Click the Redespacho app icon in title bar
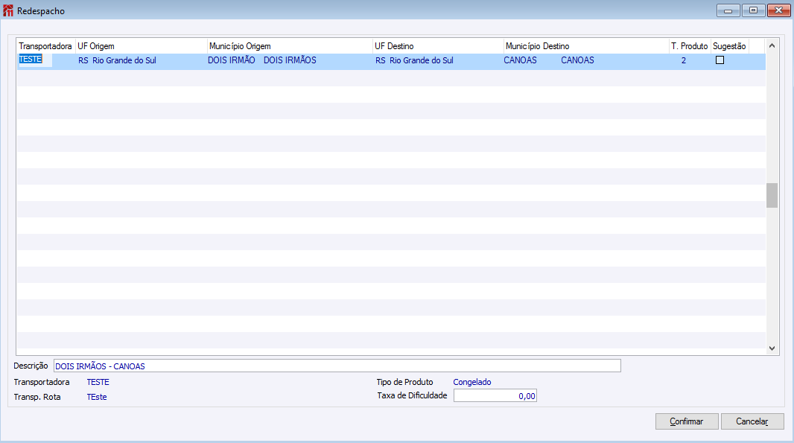 tap(8, 10)
